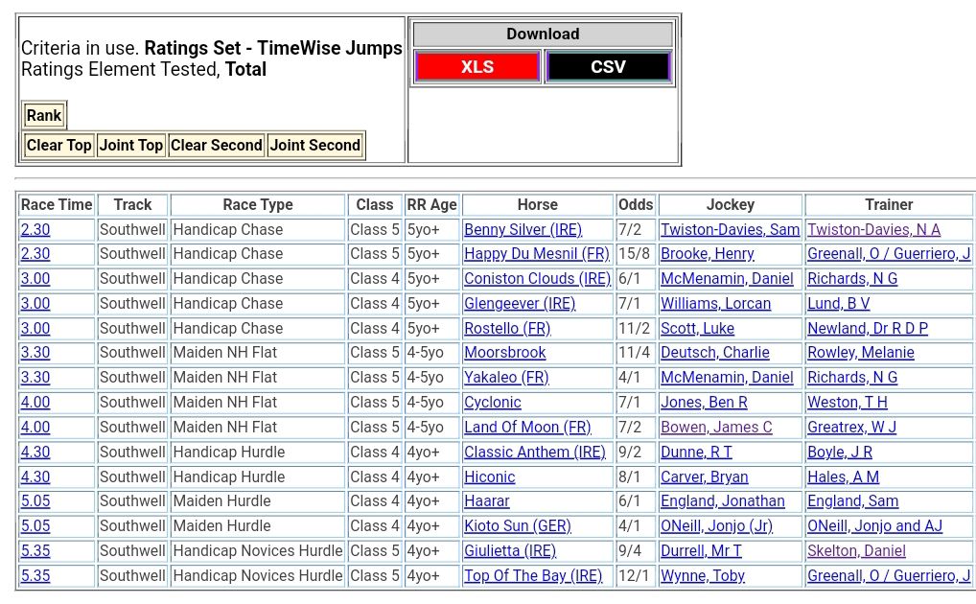Screen dimensions: 976x604
Task: View trainer Newland, Dr R D P
Action: coord(867,329)
